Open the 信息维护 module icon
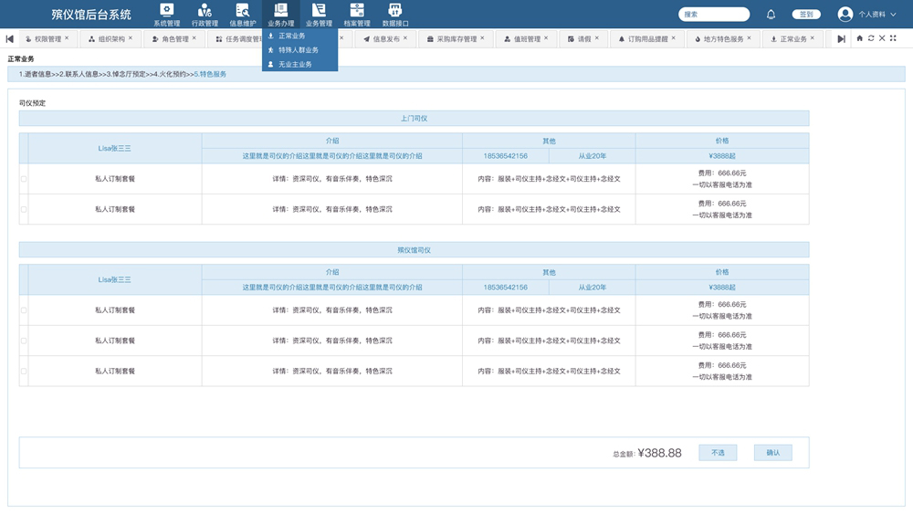Image resolution: width=913 pixels, height=514 pixels. (x=243, y=14)
